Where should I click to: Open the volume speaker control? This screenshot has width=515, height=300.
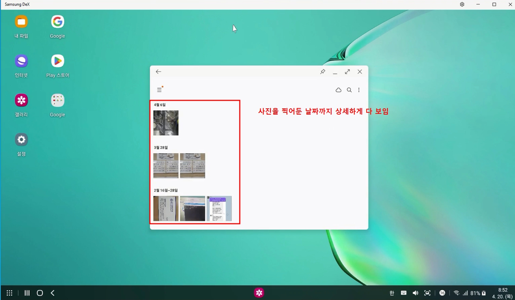click(415, 293)
